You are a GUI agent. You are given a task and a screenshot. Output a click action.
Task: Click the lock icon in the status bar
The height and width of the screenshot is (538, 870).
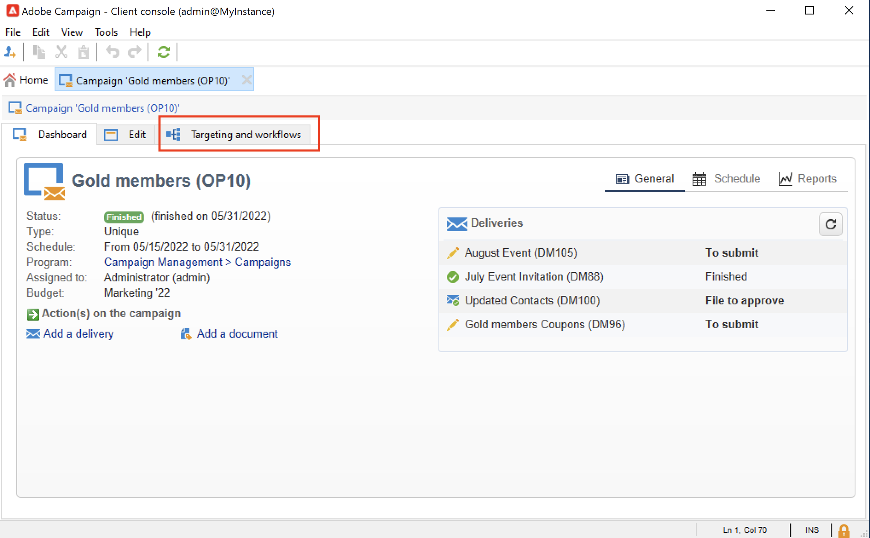tap(843, 530)
